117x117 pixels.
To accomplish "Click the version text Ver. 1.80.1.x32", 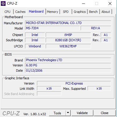I will click(35, 114).
